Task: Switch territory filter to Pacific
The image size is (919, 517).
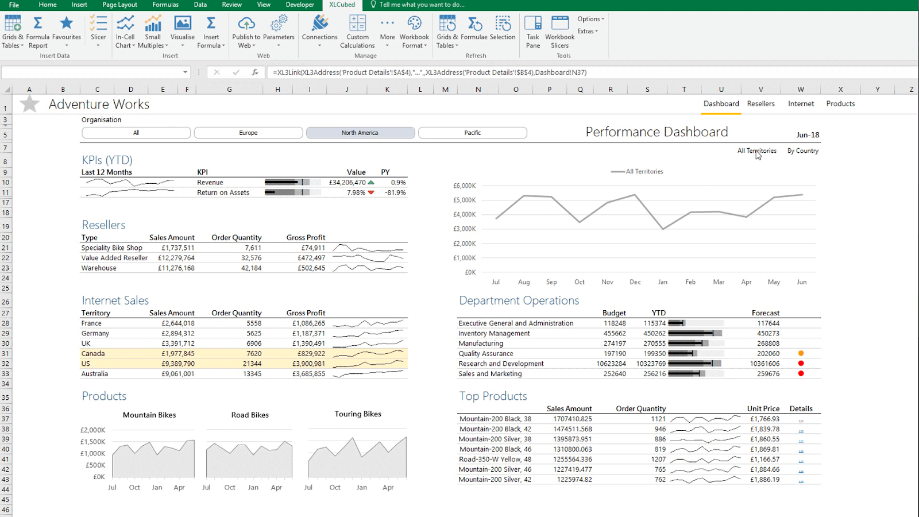Action: [x=472, y=132]
